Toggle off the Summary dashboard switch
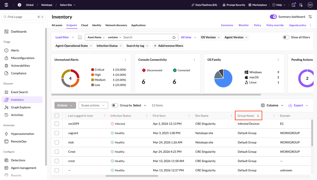The image size is (317, 180). tap(273, 17)
